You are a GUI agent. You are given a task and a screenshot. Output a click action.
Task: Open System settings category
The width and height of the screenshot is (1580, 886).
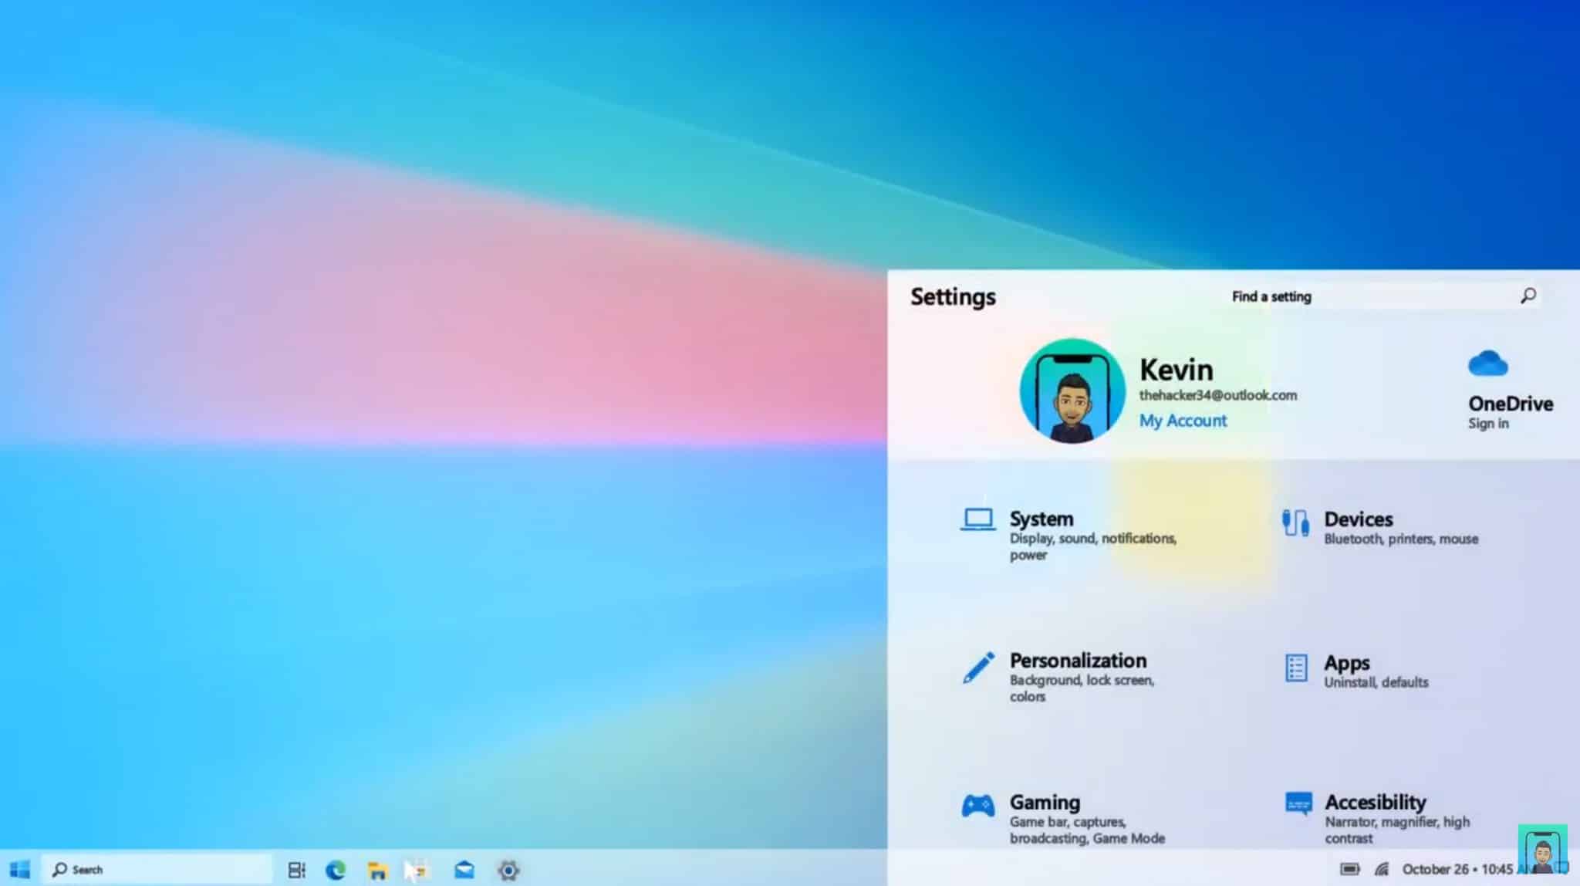tap(1042, 519)
